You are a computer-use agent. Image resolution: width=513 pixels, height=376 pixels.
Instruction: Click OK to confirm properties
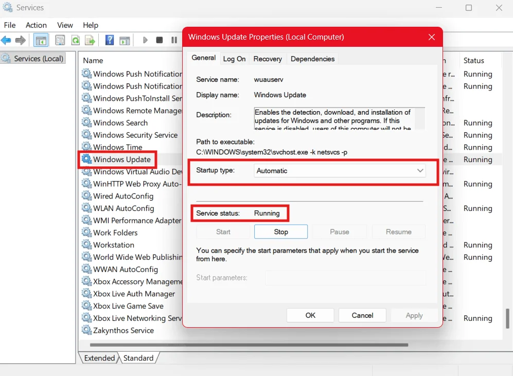pyautogui.click(x=310, y=315)
